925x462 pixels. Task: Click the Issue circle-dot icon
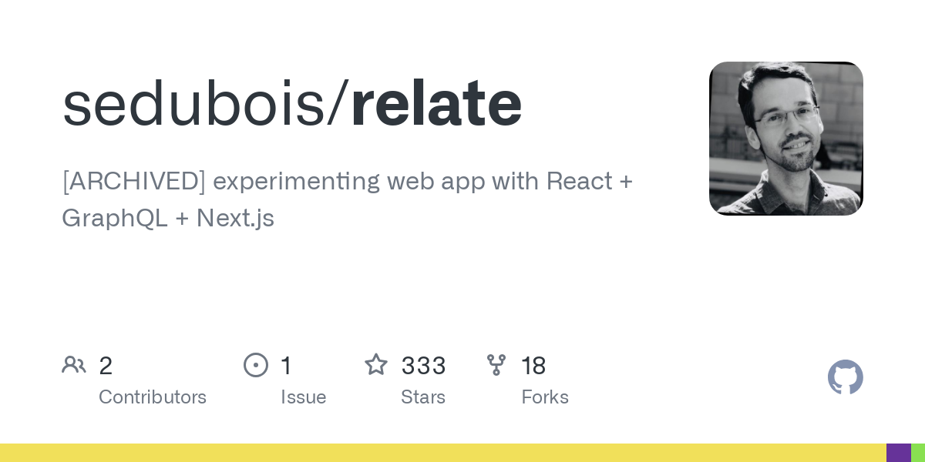tap(256, 365)
